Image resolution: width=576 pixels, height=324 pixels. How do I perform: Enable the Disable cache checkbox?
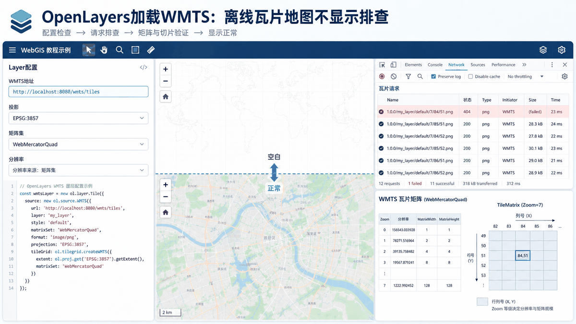[470, 76]
